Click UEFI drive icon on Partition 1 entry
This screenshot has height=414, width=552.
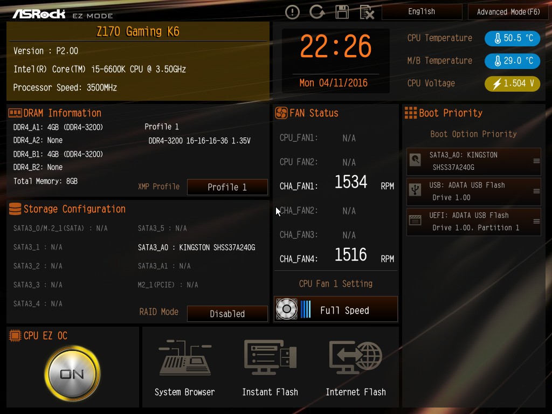click(416, 220)
